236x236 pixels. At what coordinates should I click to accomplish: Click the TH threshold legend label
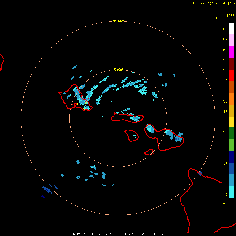225,205
